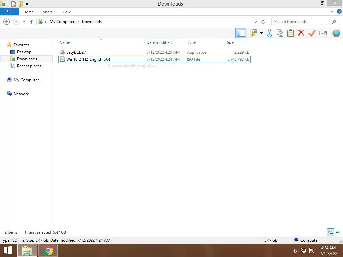Open Customize Quick Access Toolbar dropdown

27,4
